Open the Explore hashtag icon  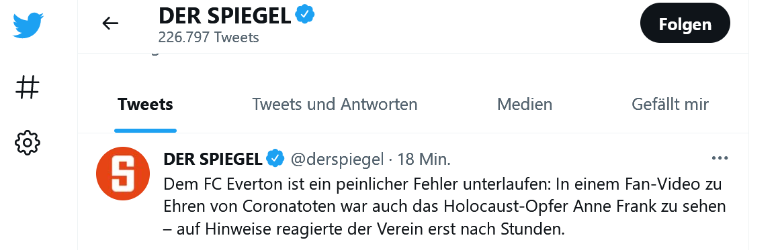[28, 88]
